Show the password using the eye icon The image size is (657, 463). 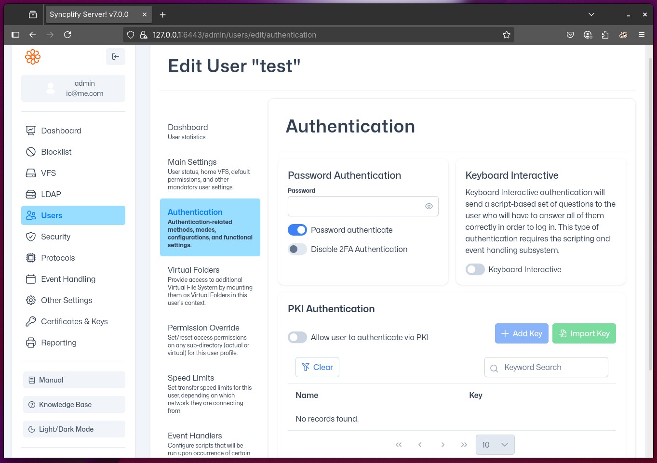[429, 206]
